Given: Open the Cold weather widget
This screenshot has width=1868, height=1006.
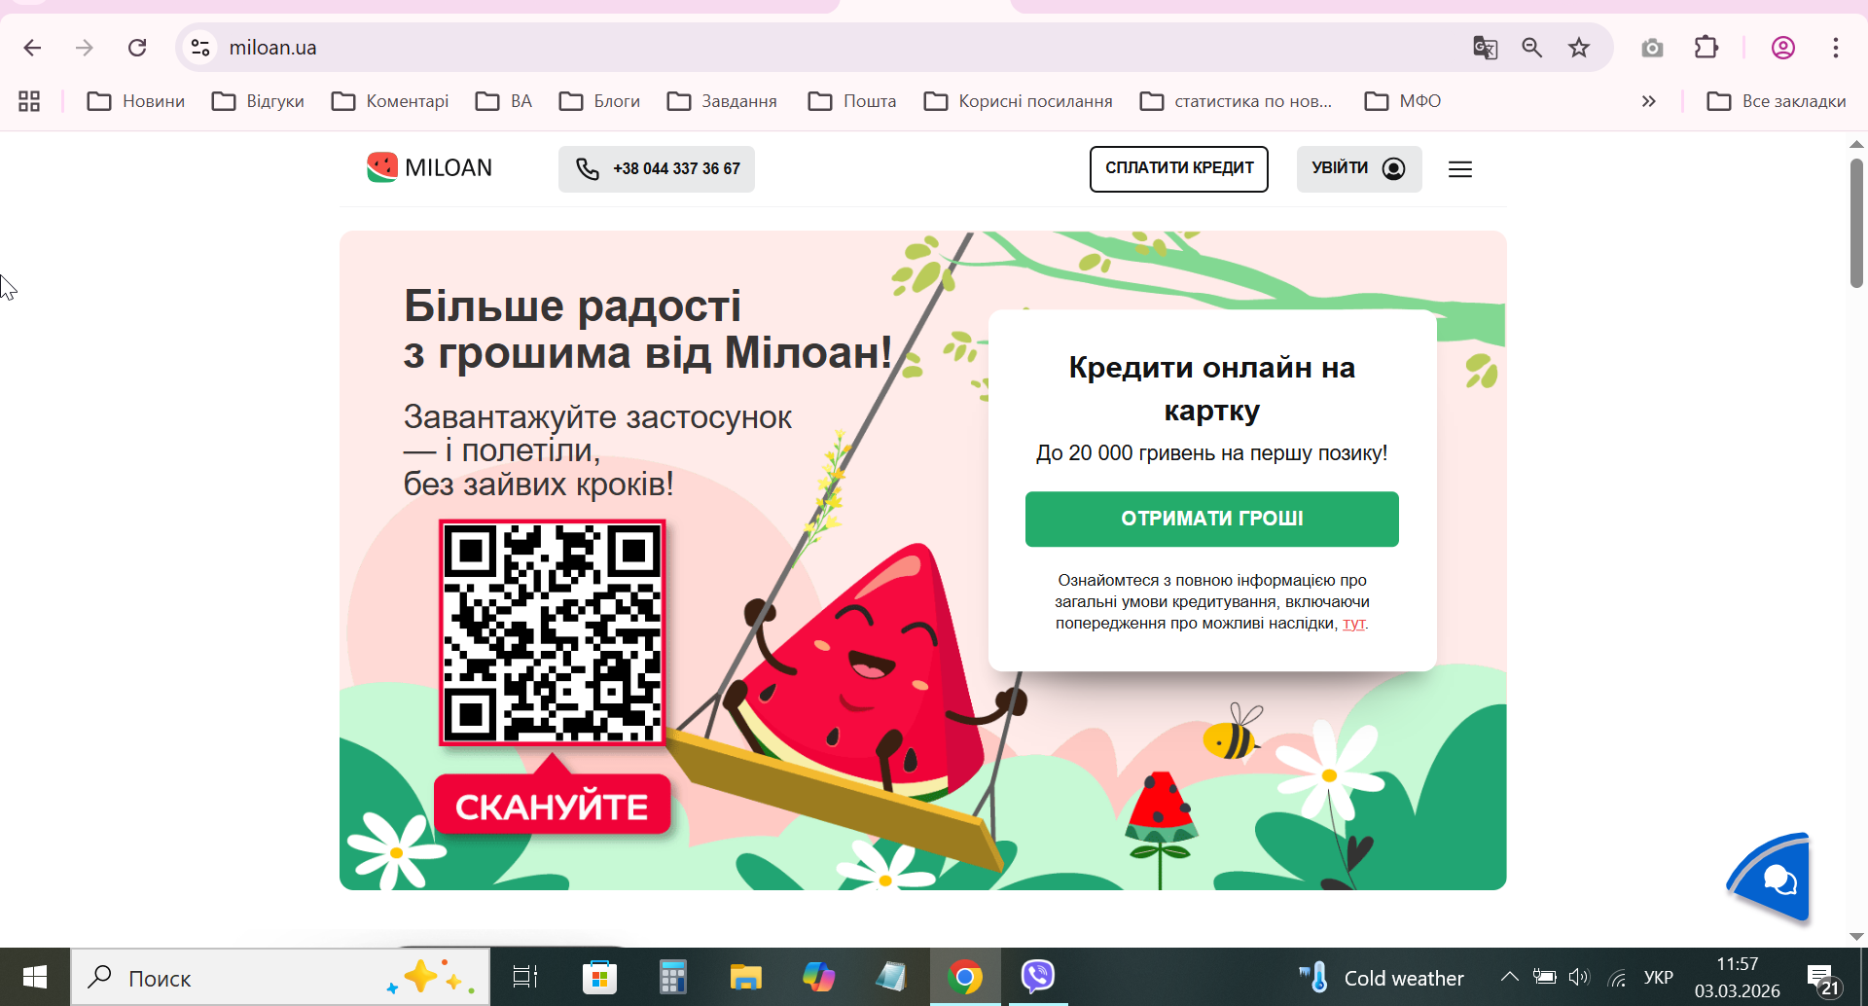Looking at the screenshot, I should point(1382,977).
